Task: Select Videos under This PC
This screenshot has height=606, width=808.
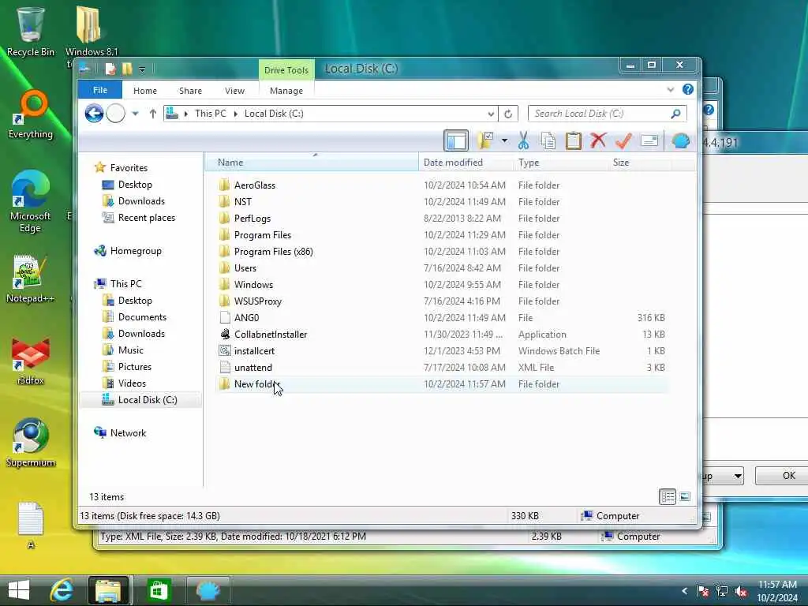Action: pyautogui.click(x=132, y=383)
